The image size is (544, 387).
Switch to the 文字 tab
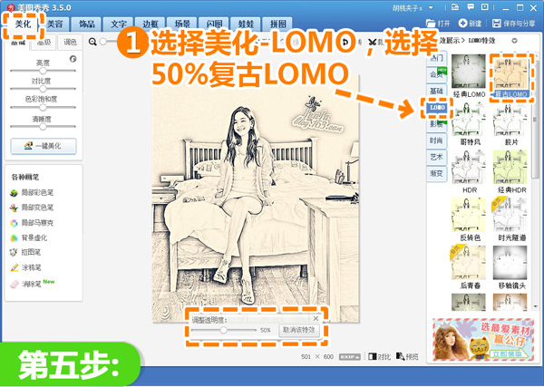(118, 24)
